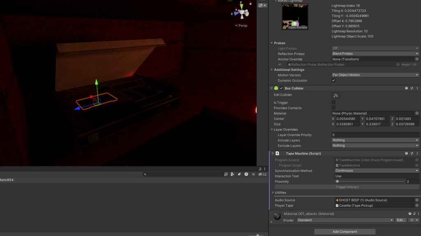Open the Synchronization Method dropdown

point(377,171)
